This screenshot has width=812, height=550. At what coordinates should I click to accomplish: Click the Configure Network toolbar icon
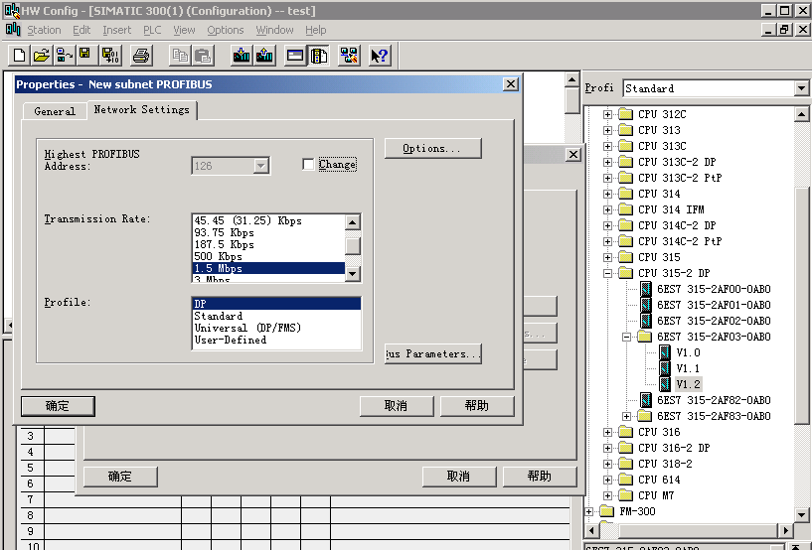coord(349,55)
